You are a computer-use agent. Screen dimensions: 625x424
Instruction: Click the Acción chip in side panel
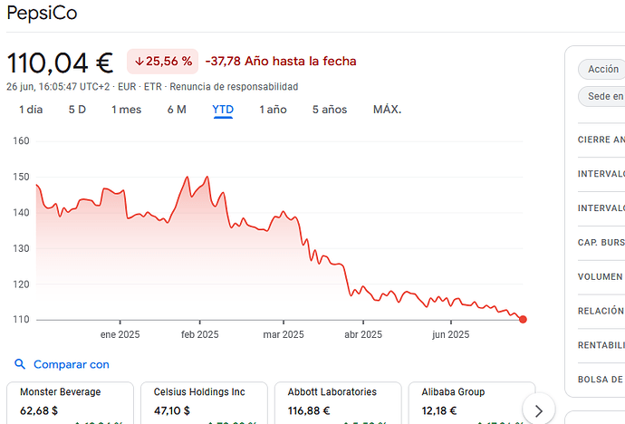tap(601, 69)
